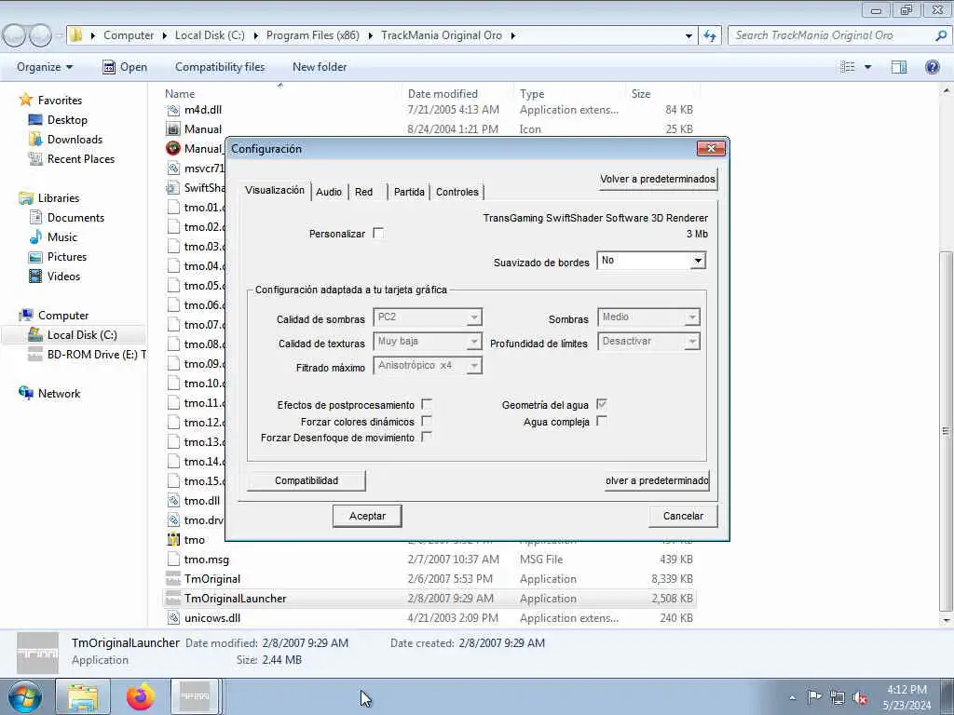Select the TmOriginalLauncher application icon
This screenshot has width=954, height=715.
click(173, 599)
